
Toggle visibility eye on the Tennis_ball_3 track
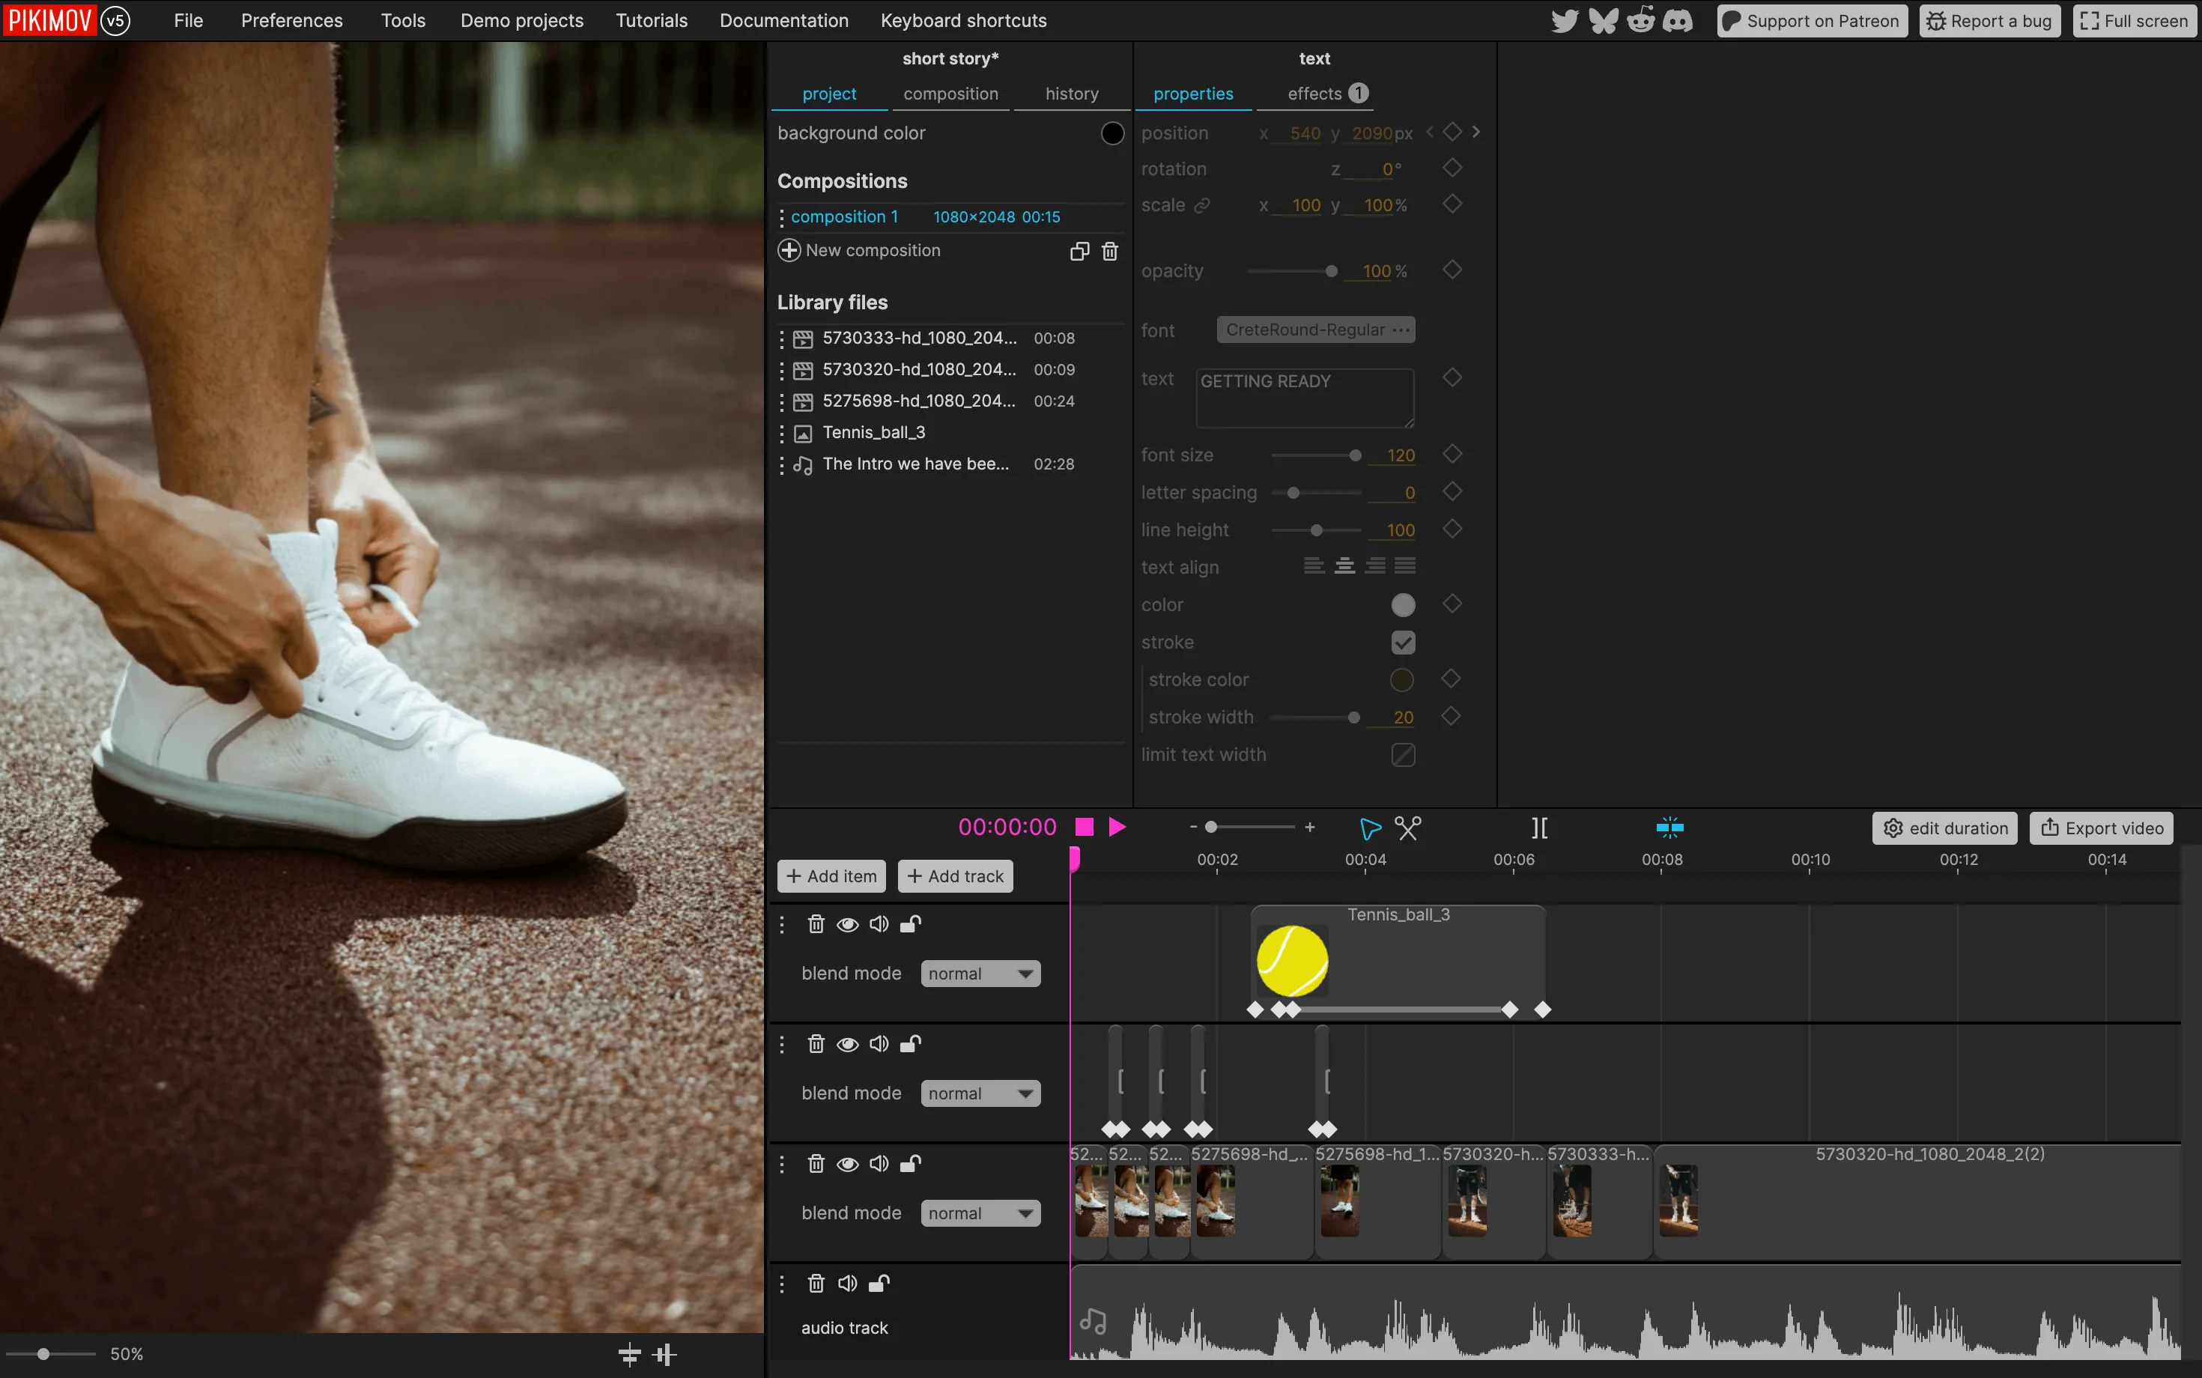click(846, 924)
